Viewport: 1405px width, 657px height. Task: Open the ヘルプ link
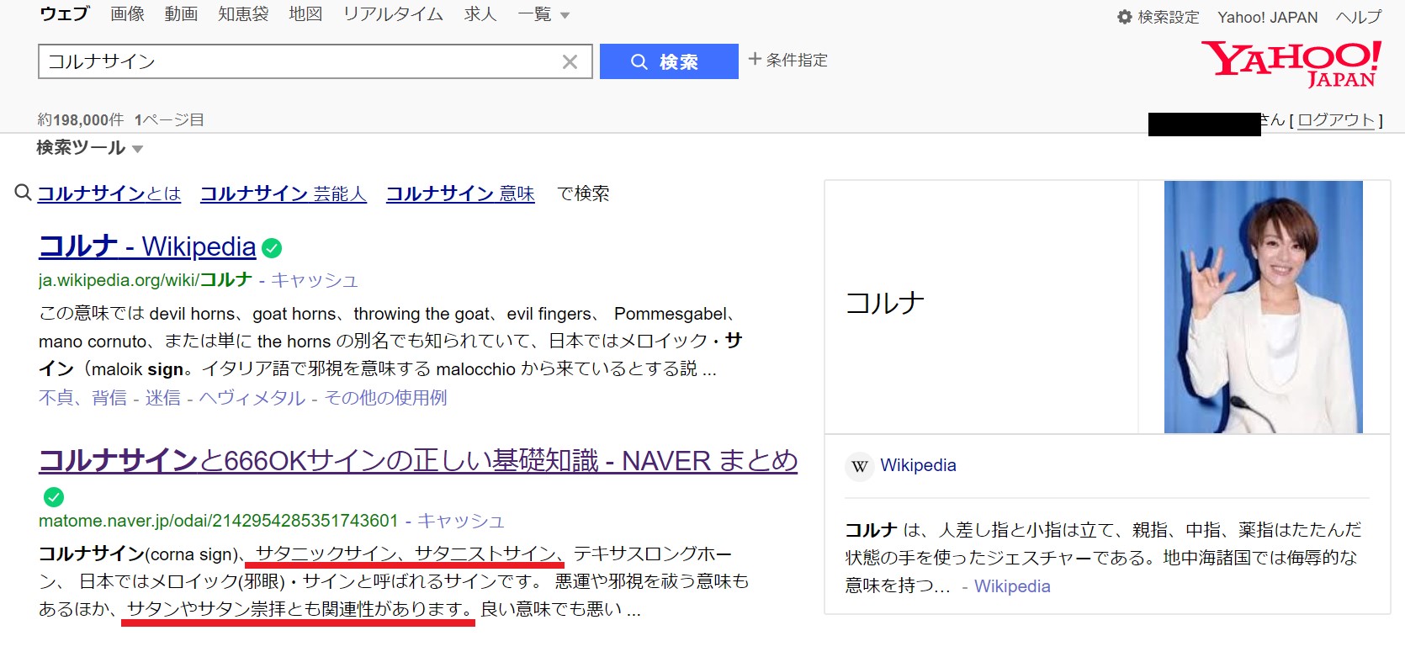tap(1358, 17)
